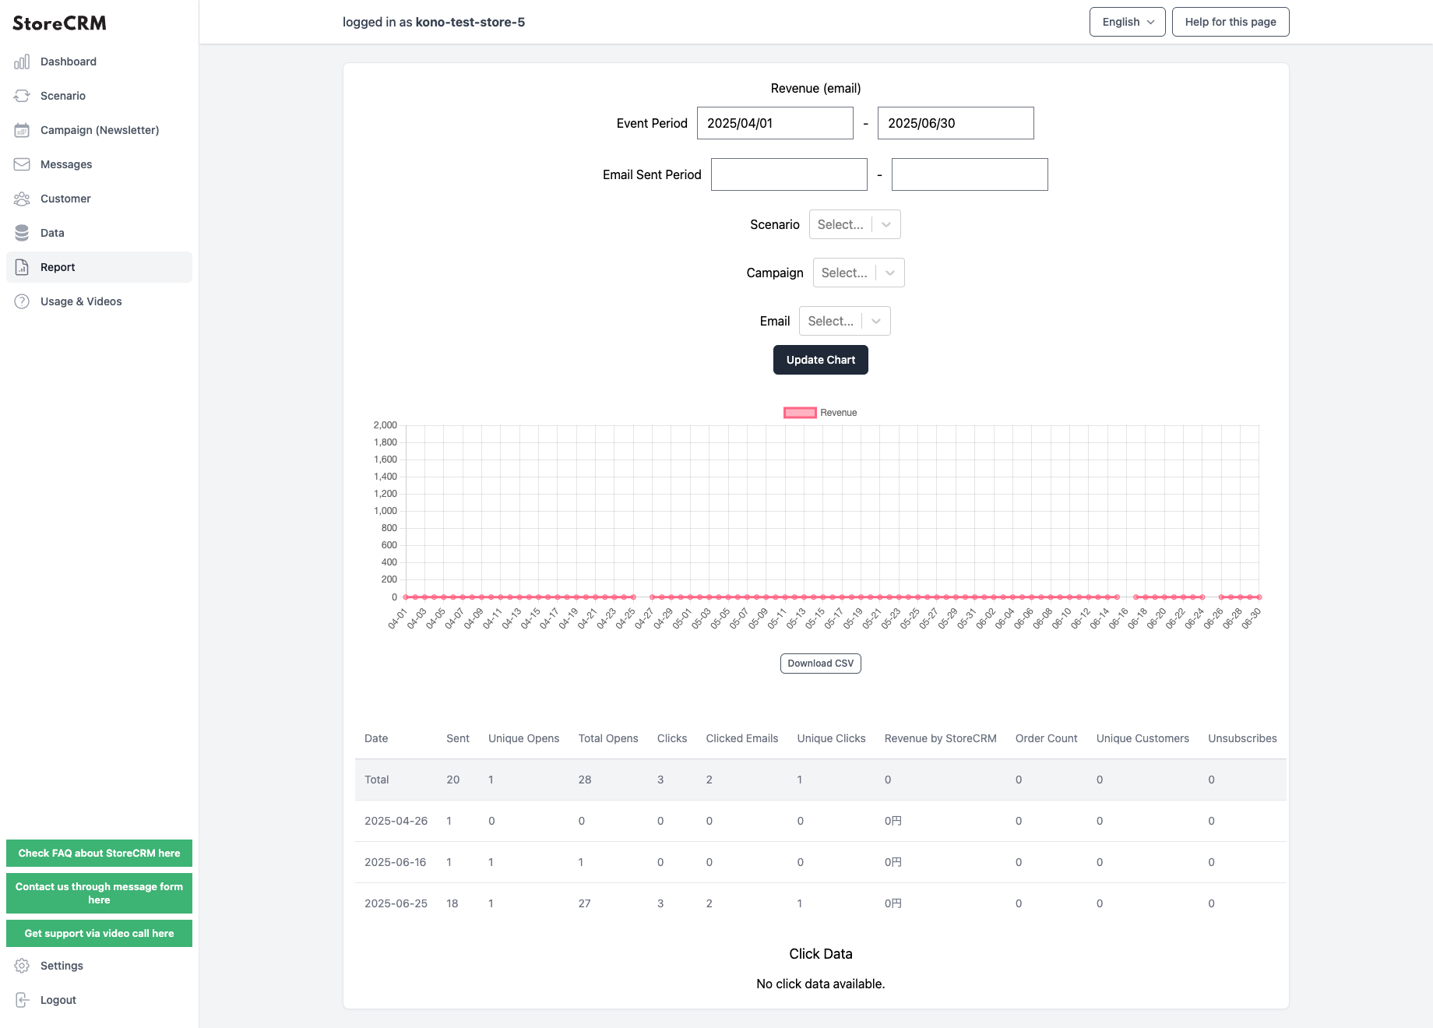
Task: Click the Total Opens value 28
Action: pos(585,780)
